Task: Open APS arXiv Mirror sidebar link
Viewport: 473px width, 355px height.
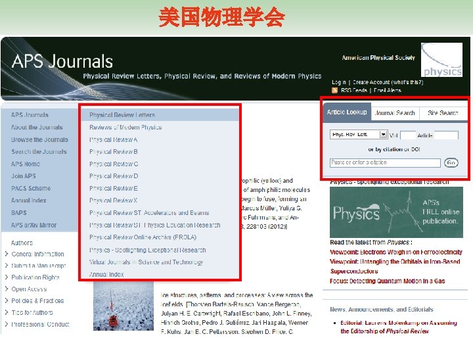Action: tap(34, 225)
